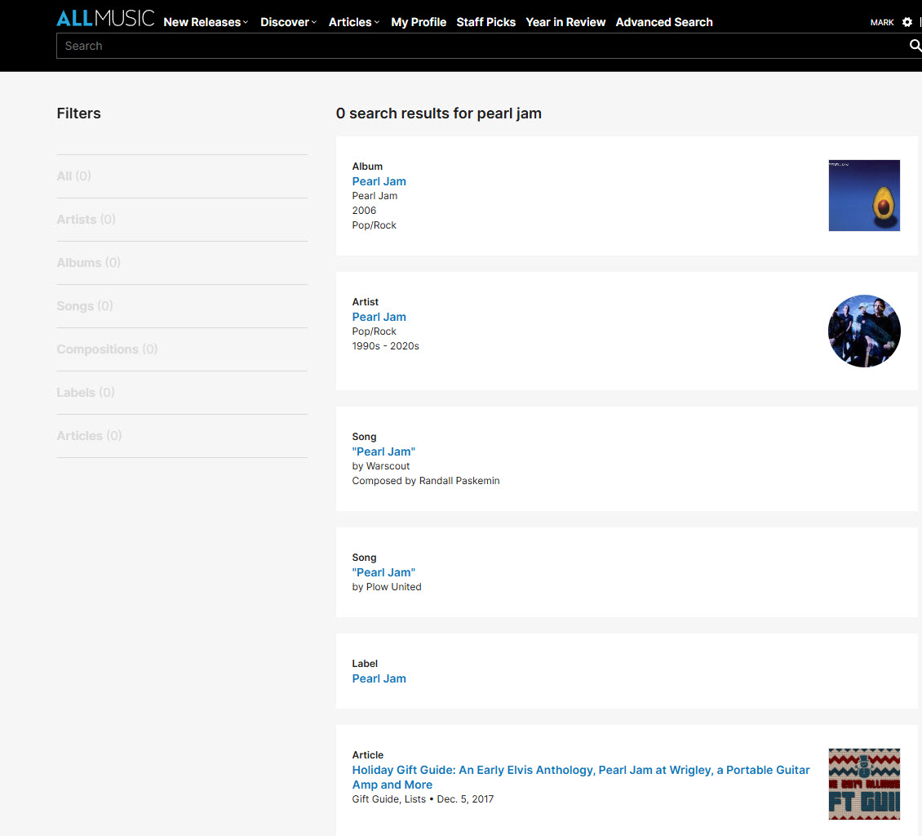
Task: Expand the Articles dropdown menu
Action: coord(353,22)
